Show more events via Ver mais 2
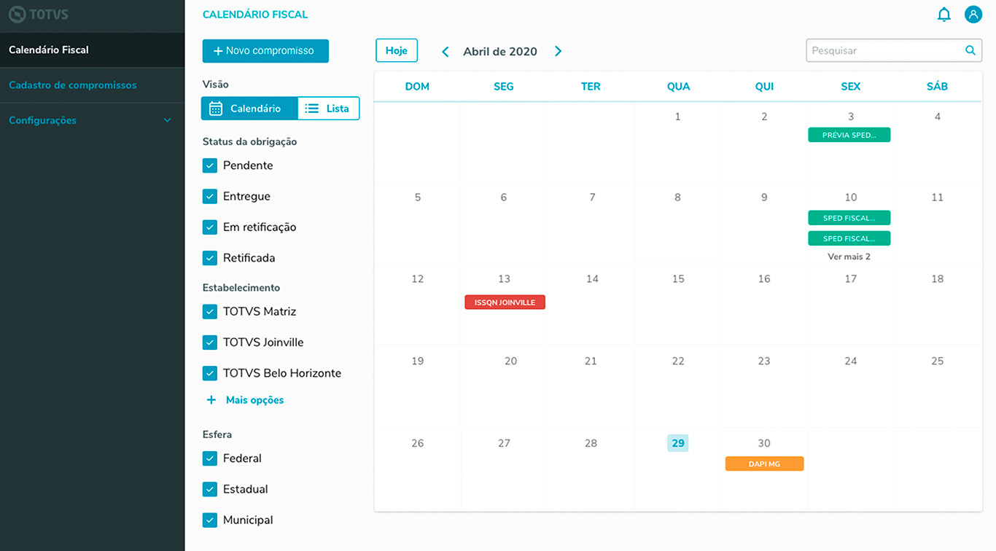This screenshot has width=996, height=551. tap(849, 257)
